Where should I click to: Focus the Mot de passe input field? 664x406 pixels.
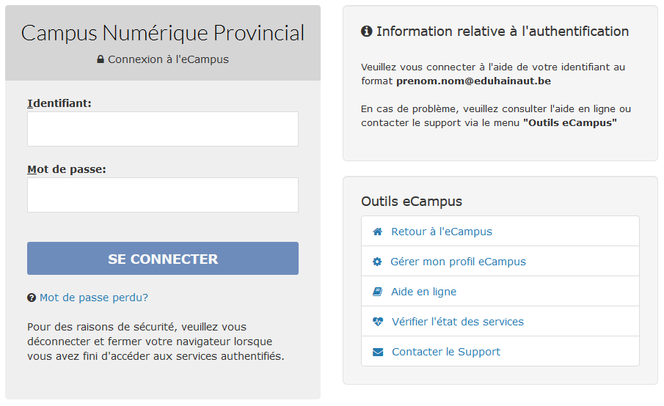(x=163, y=195)
